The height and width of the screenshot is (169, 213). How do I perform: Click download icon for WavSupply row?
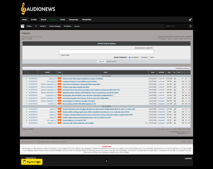click(x=175, y=95)
